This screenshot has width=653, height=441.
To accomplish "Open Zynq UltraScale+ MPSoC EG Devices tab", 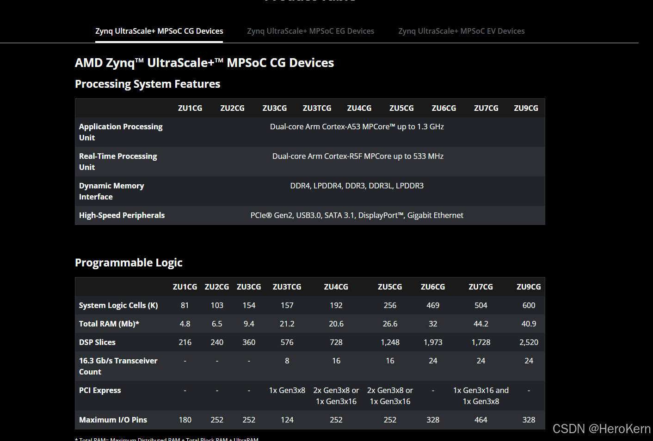I will (310, 31).
